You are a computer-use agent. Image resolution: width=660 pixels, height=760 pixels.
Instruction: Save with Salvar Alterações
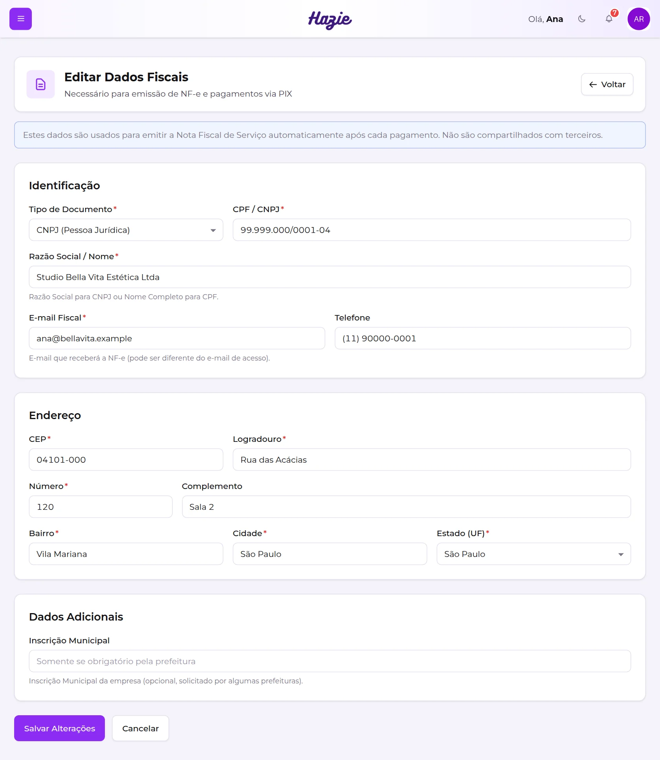coord(60,728)
